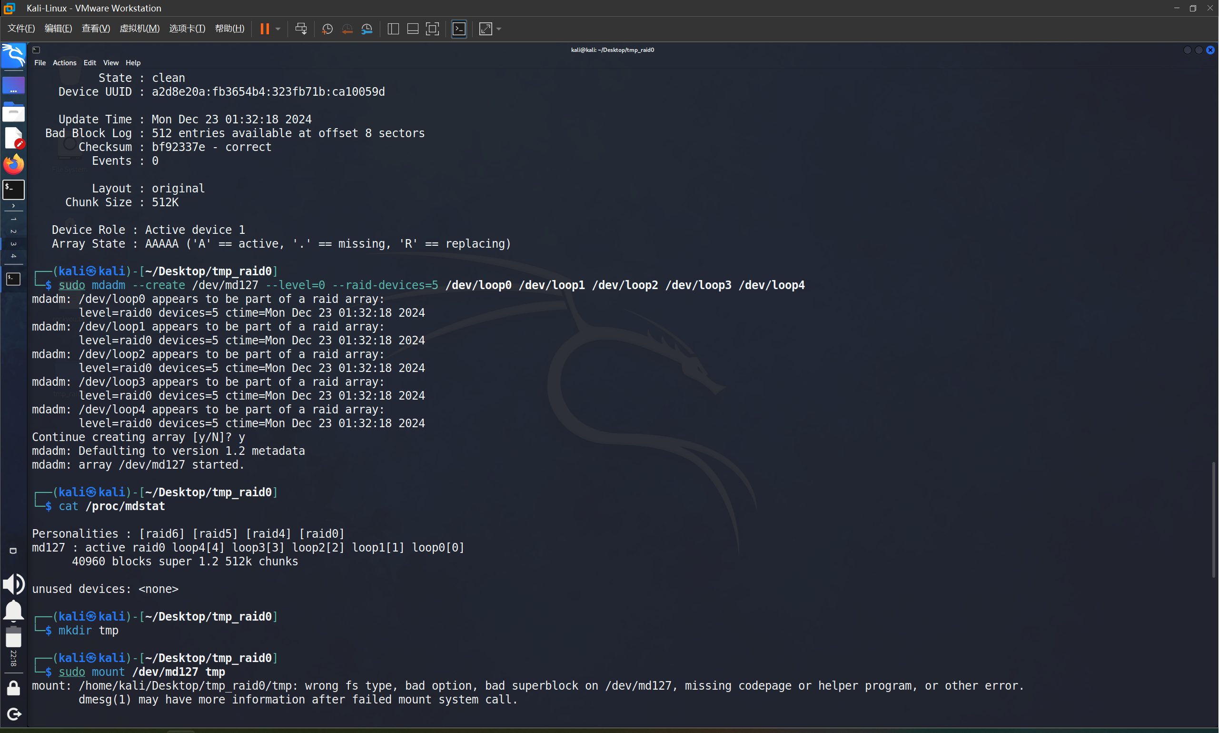Open the VMware 查看(V) menu

[96, 29]
